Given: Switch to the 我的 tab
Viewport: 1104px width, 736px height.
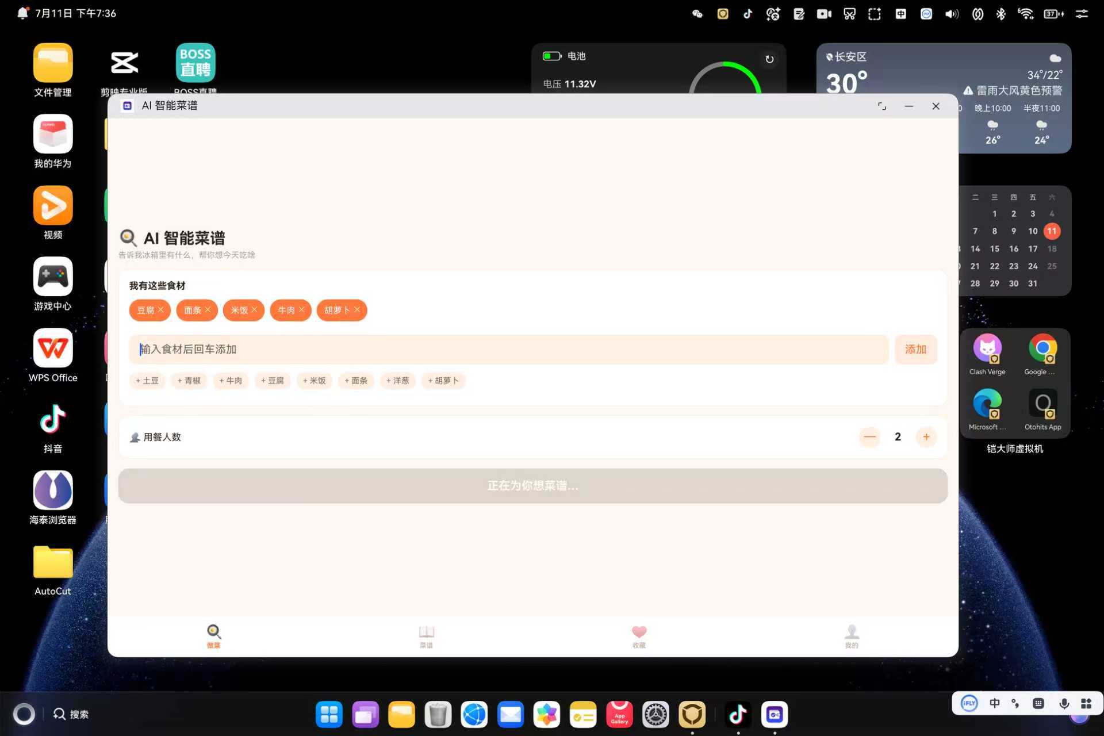Looking at the screenshot, I should click(852, 636).
